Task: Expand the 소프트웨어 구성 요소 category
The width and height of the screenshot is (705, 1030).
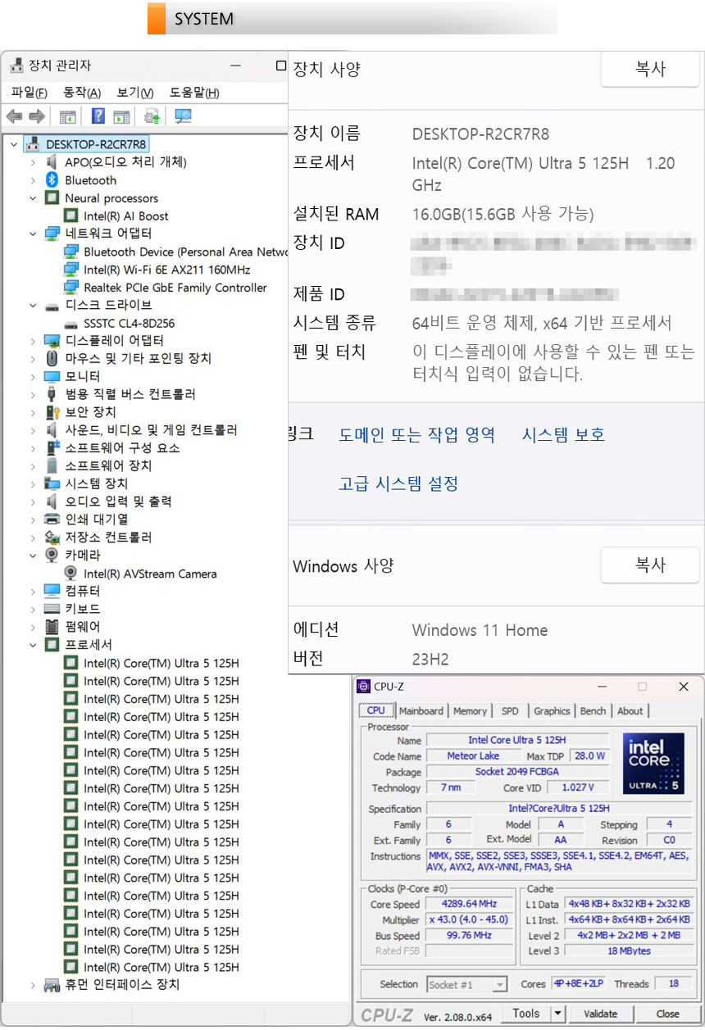Action: (x=33, y=448)
